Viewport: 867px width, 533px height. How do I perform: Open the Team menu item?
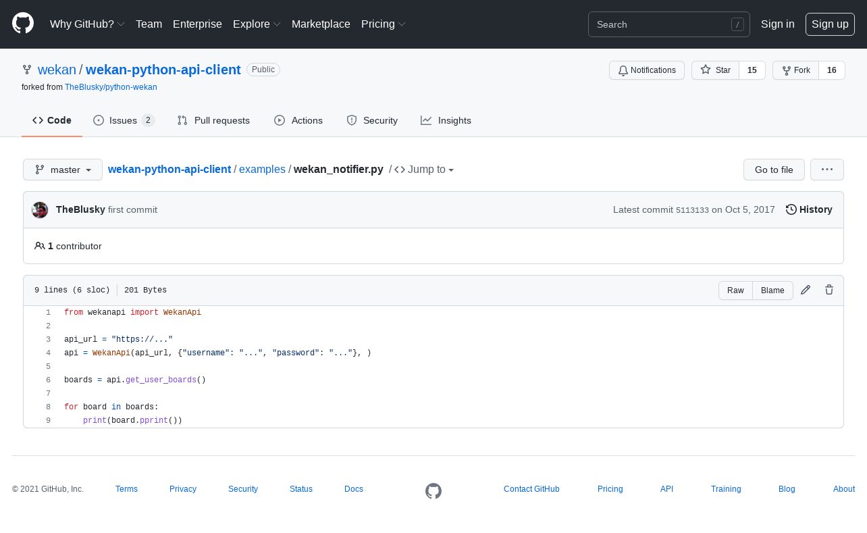pyautogui.click(x=149, y=24)
